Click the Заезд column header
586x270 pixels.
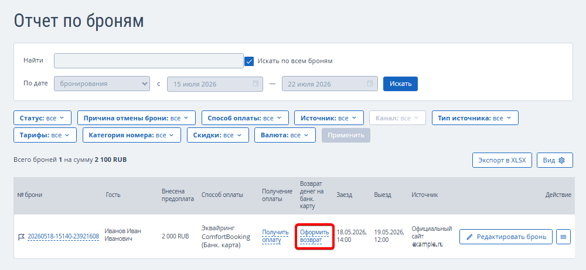(344, 195)
